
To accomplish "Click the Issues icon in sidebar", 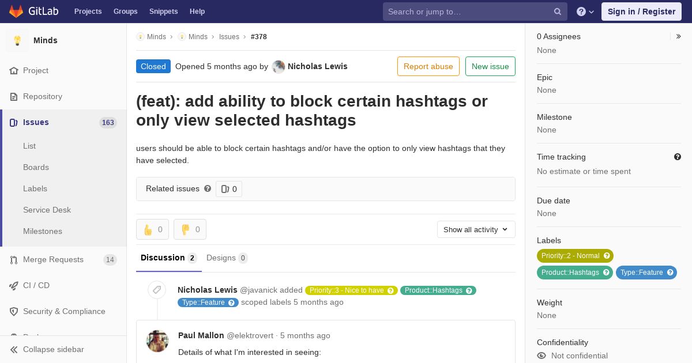I will coord(14,123).
